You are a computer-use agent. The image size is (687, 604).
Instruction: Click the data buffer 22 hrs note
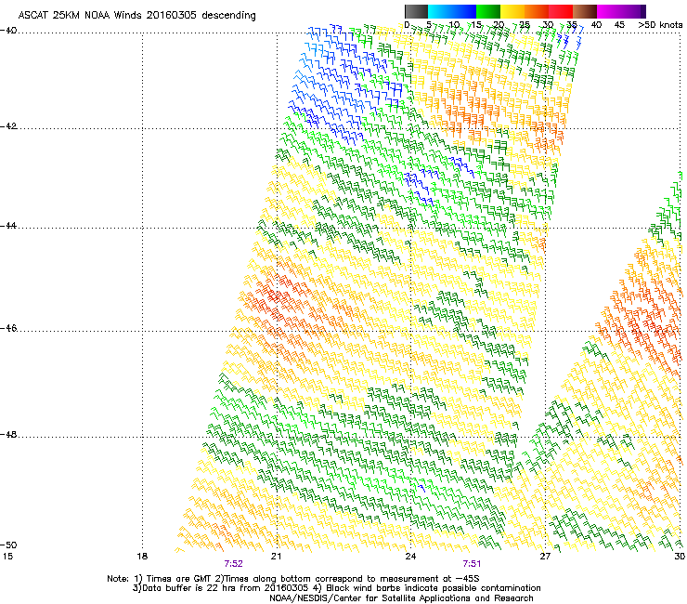[336, 588]
